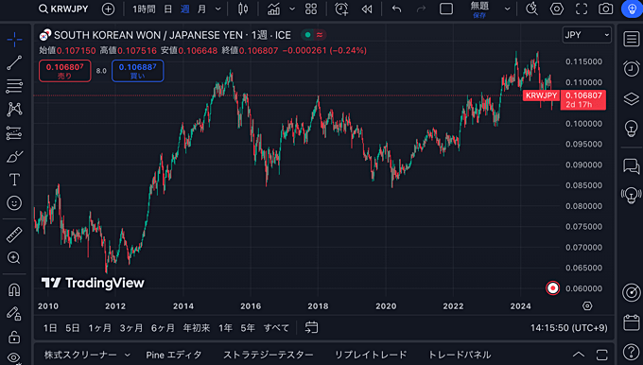Take chart snapshot camera icon
The height and width of the screenshot is (365, 643).
tap(606, 9)
